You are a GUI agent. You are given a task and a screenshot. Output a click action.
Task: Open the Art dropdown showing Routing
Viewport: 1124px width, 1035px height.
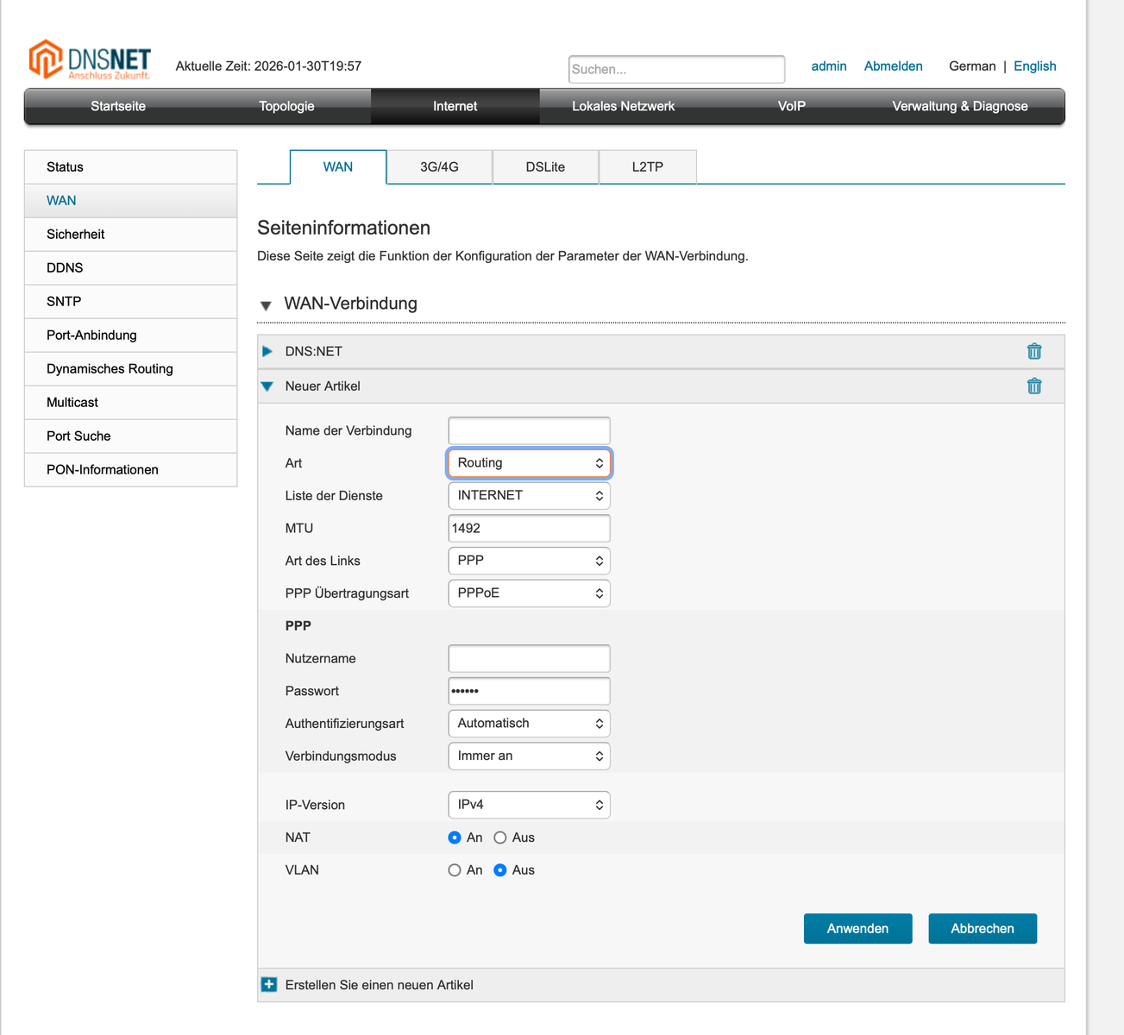coord(529,463)
